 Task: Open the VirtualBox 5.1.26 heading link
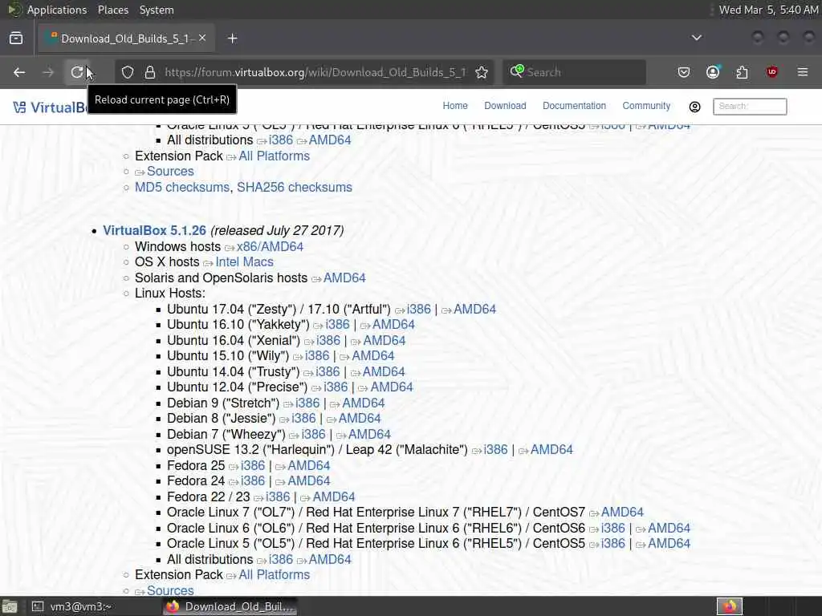(x=155, y=230)
